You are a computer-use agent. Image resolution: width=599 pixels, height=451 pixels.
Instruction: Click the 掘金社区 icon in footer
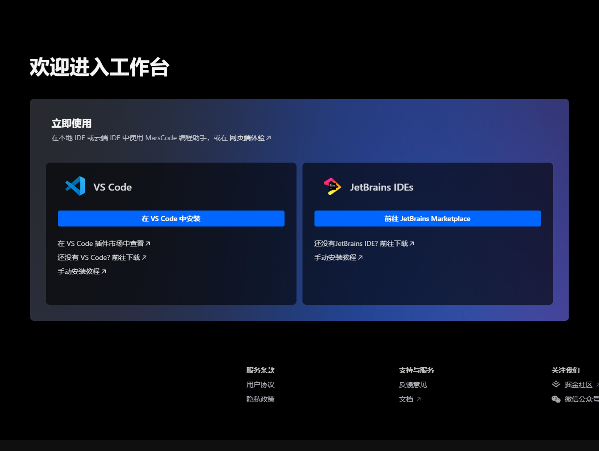556,384
